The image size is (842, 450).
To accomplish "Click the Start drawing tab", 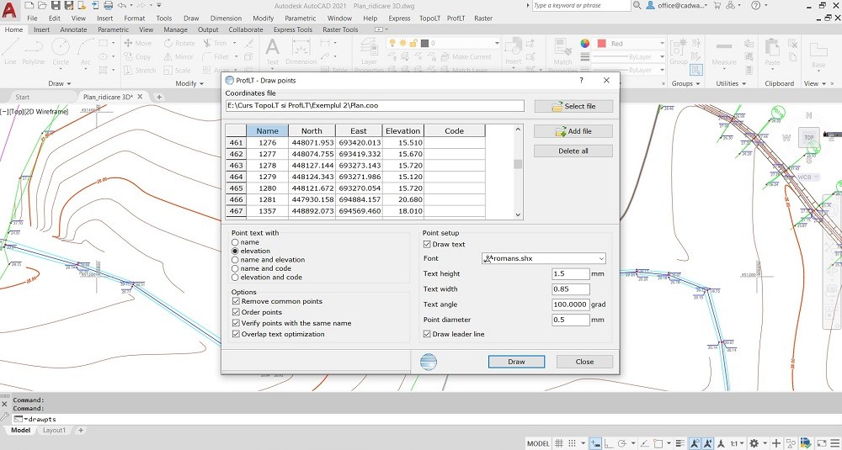I will pos(23,97).
